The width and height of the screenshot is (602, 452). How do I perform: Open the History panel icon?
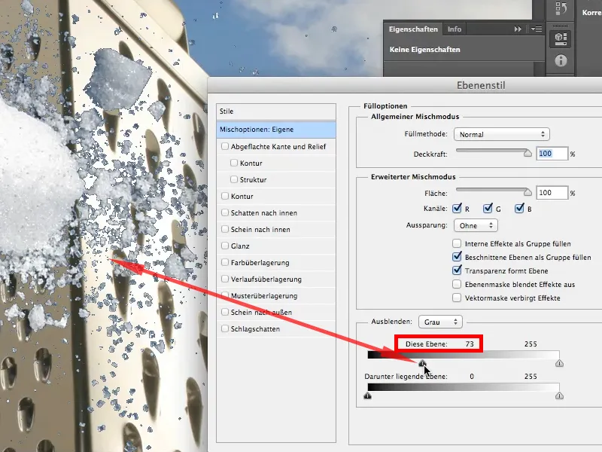click(560, 8)
